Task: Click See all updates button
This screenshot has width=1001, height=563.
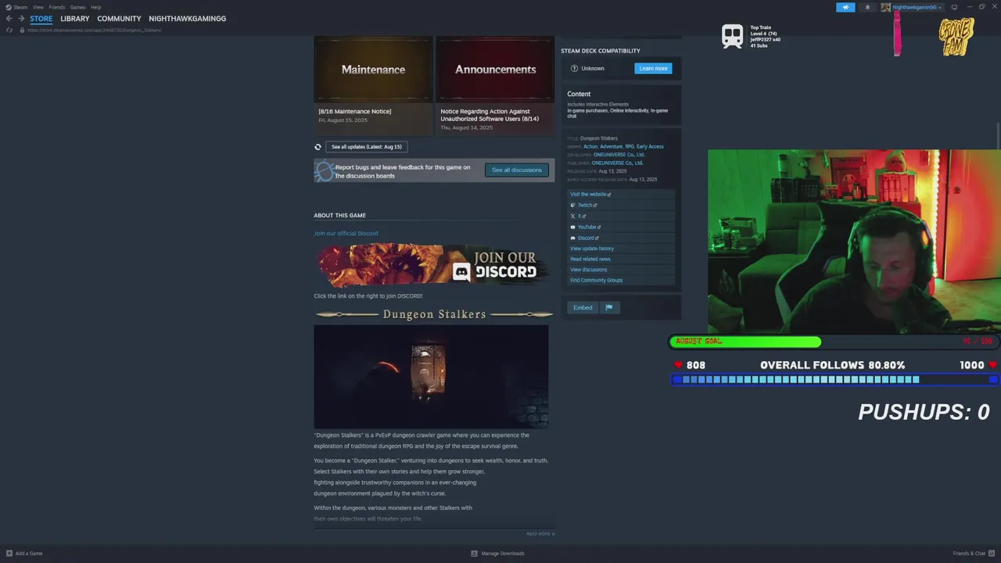Action: 366,147
